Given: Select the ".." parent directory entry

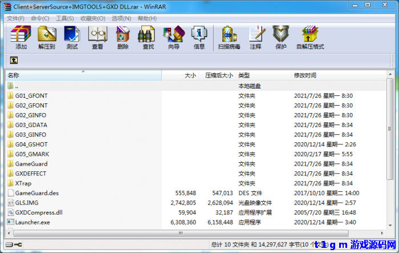Looking at the screenshot, I should (x=17, y=86).
